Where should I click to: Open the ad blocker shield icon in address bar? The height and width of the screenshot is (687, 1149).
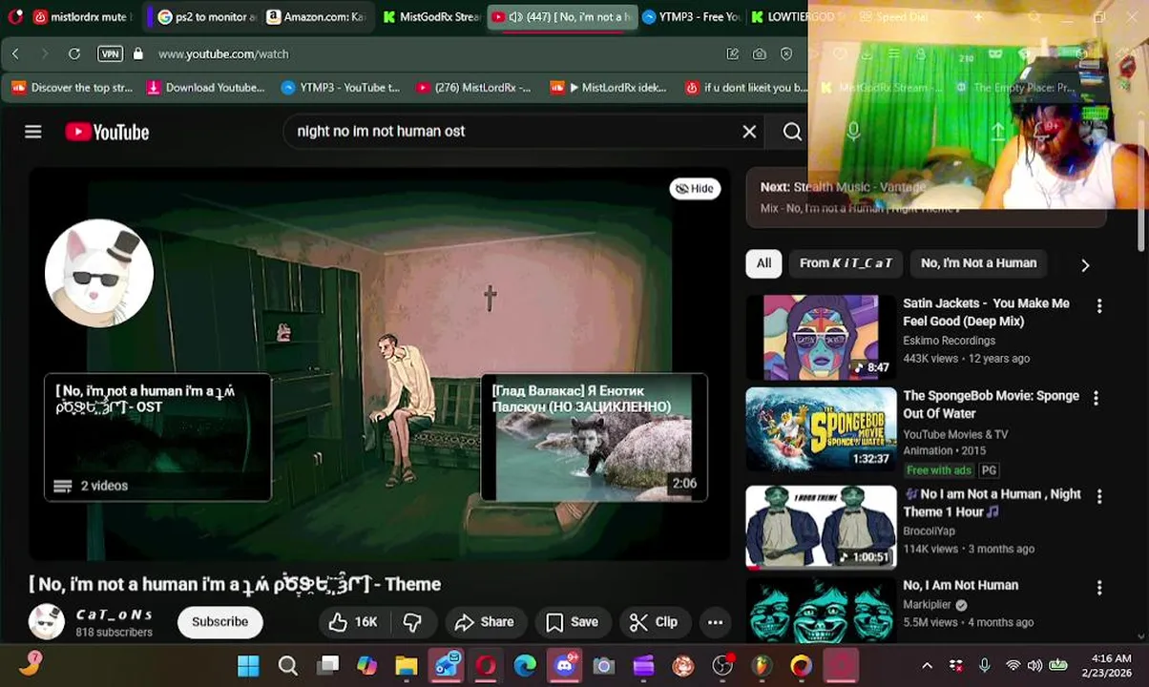tap(786, 54)
